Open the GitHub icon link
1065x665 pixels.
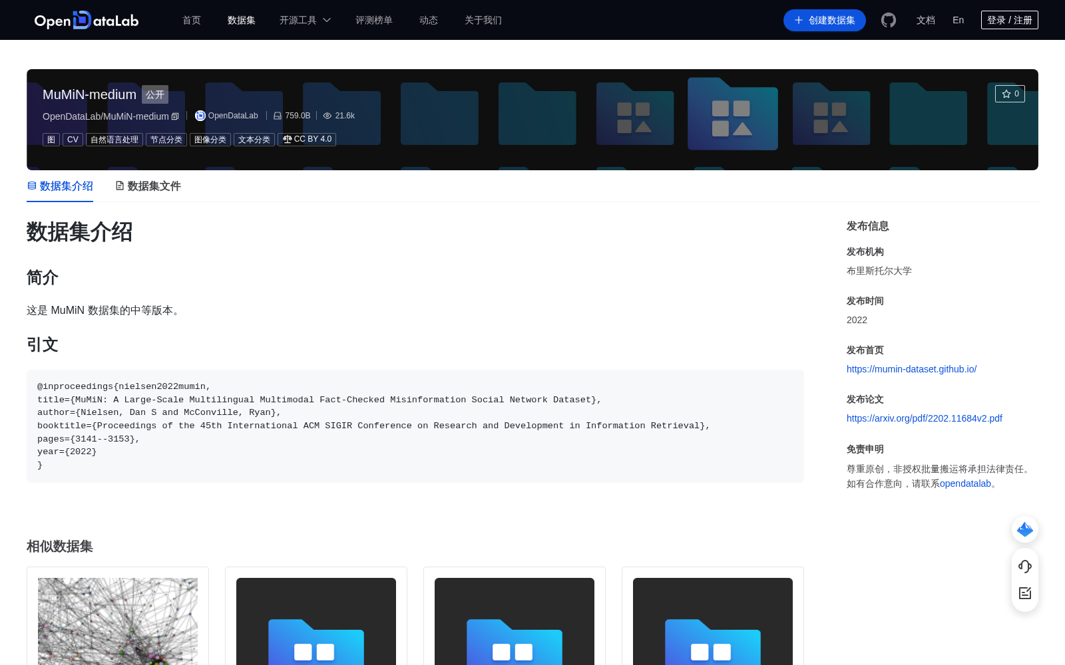click(889, 20)
